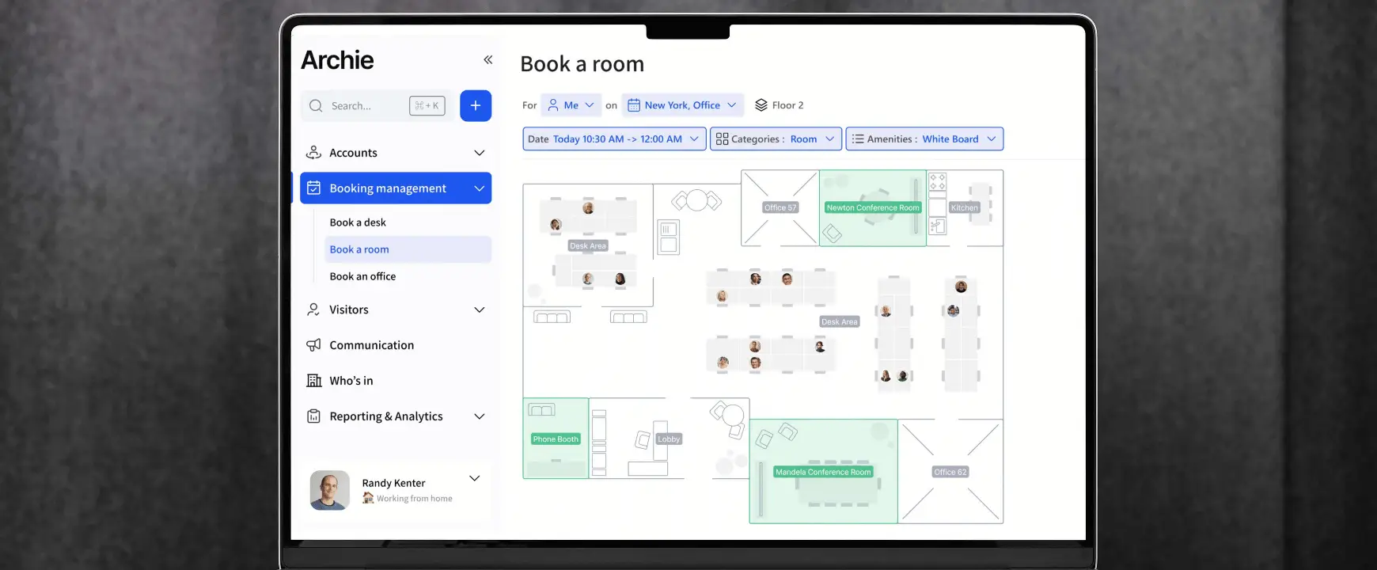Select Book a room menu item
1377x570 pixels.
coord(408,249)
